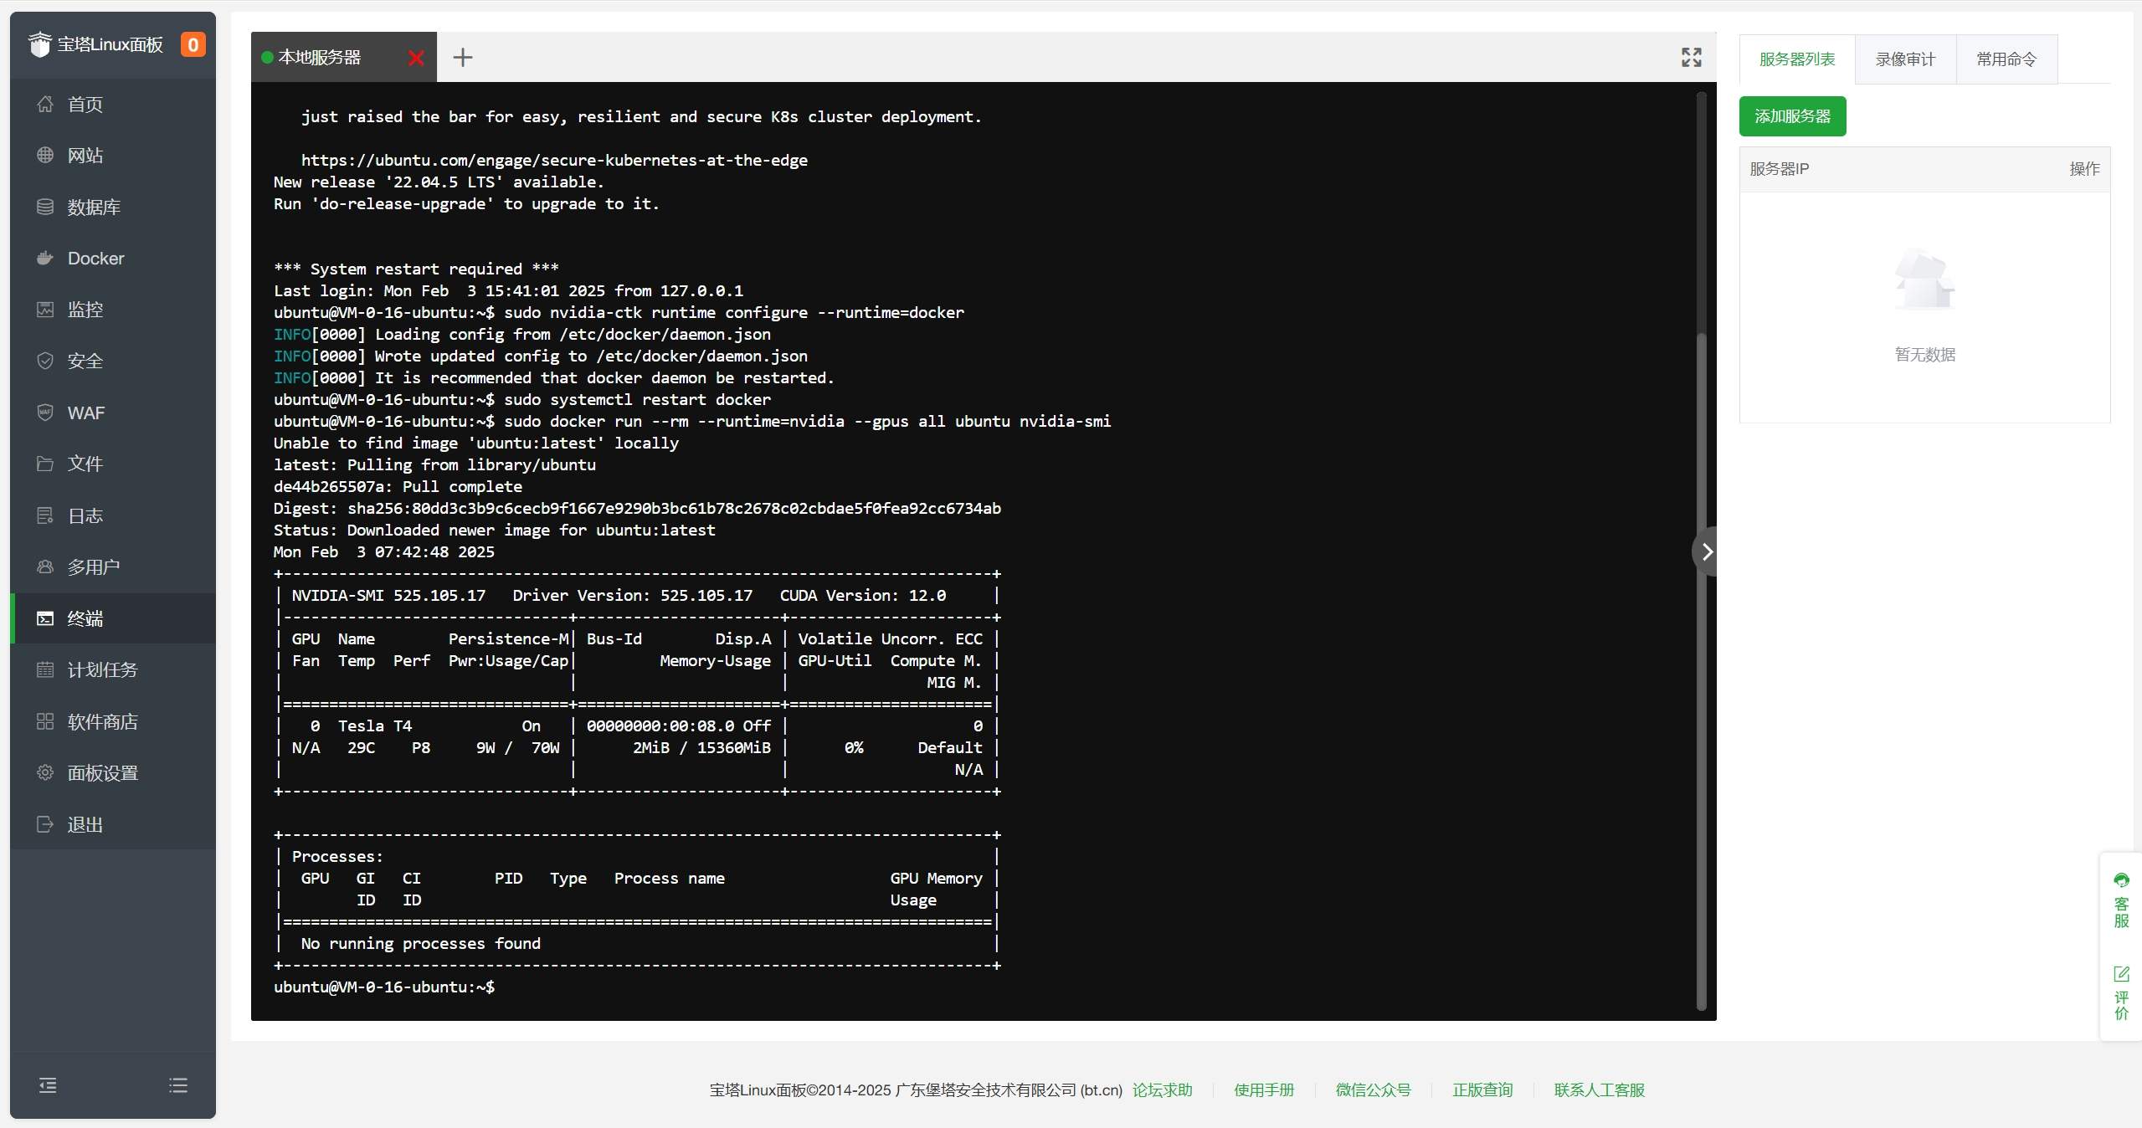Click the folder icon next to 文件
This screenshot has width=2142, height=1128.
pos(45,464)
